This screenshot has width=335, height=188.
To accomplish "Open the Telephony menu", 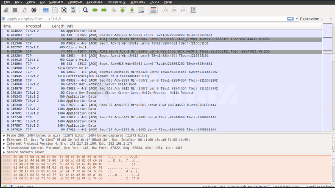I will (117, 2).
